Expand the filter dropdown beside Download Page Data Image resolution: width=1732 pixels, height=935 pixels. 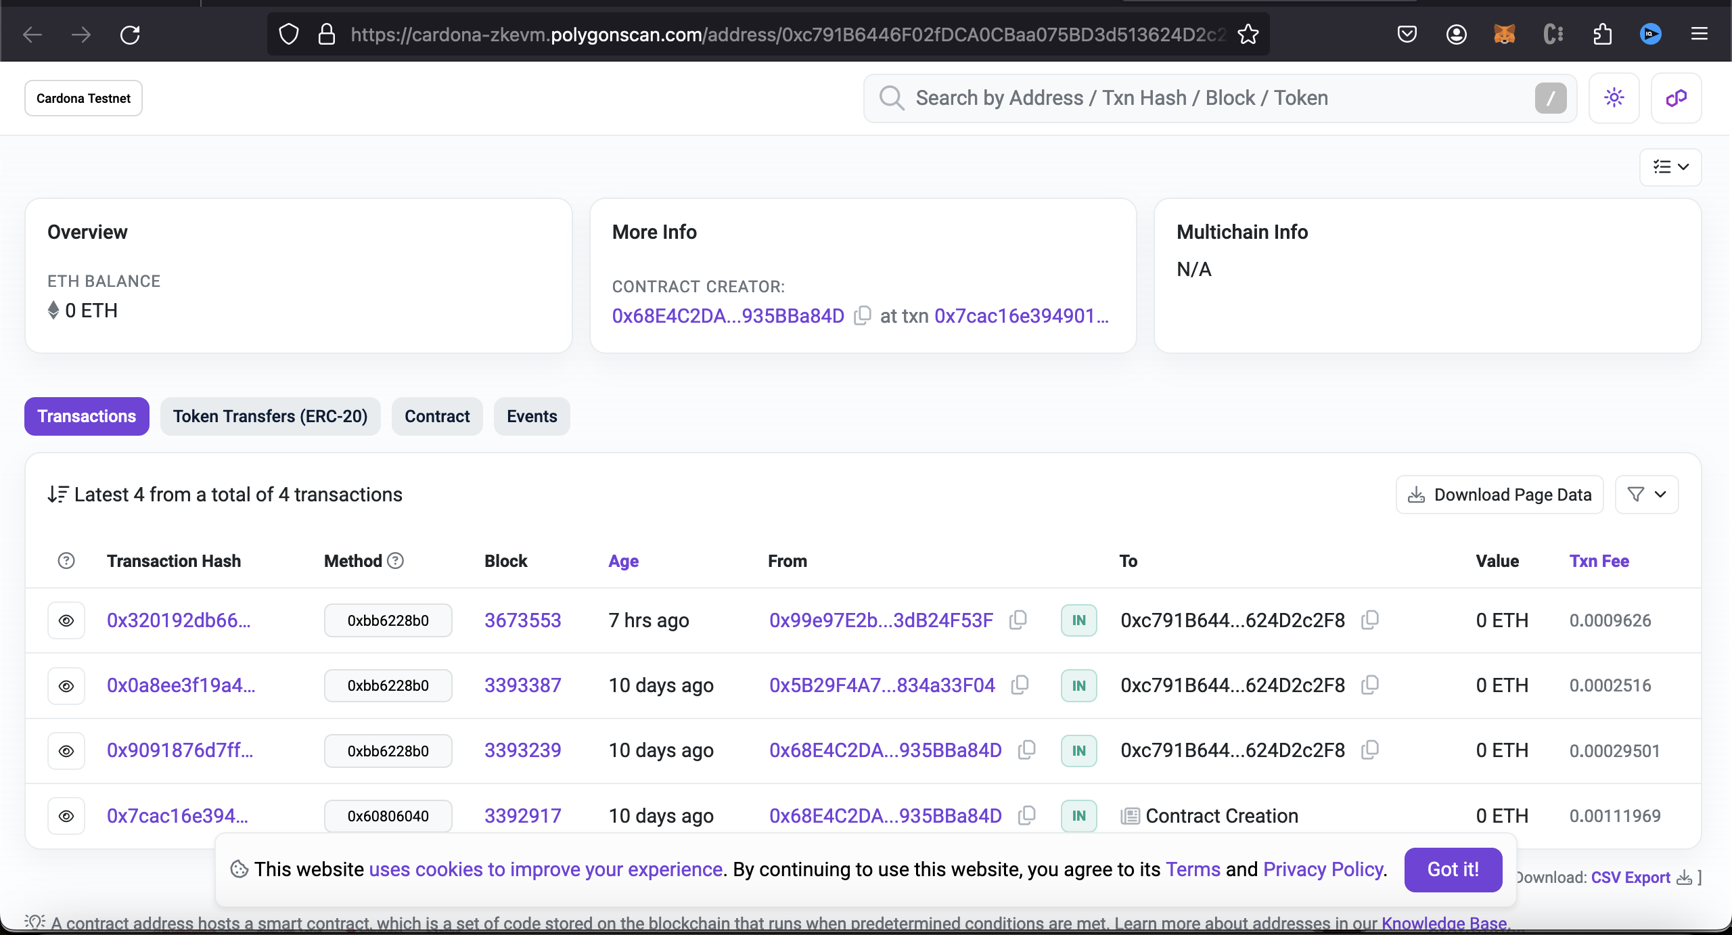[1646, 495]
